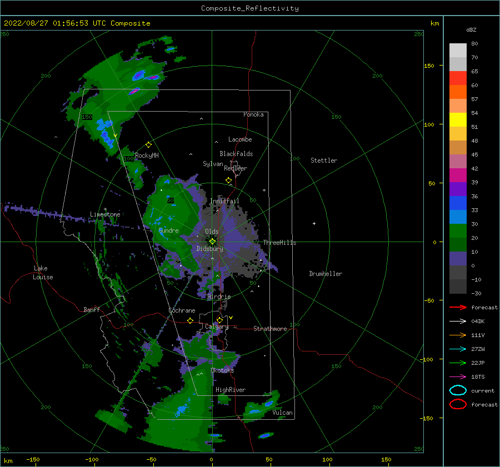Pick the bright green 20-30 dBZ swatch

458,231
